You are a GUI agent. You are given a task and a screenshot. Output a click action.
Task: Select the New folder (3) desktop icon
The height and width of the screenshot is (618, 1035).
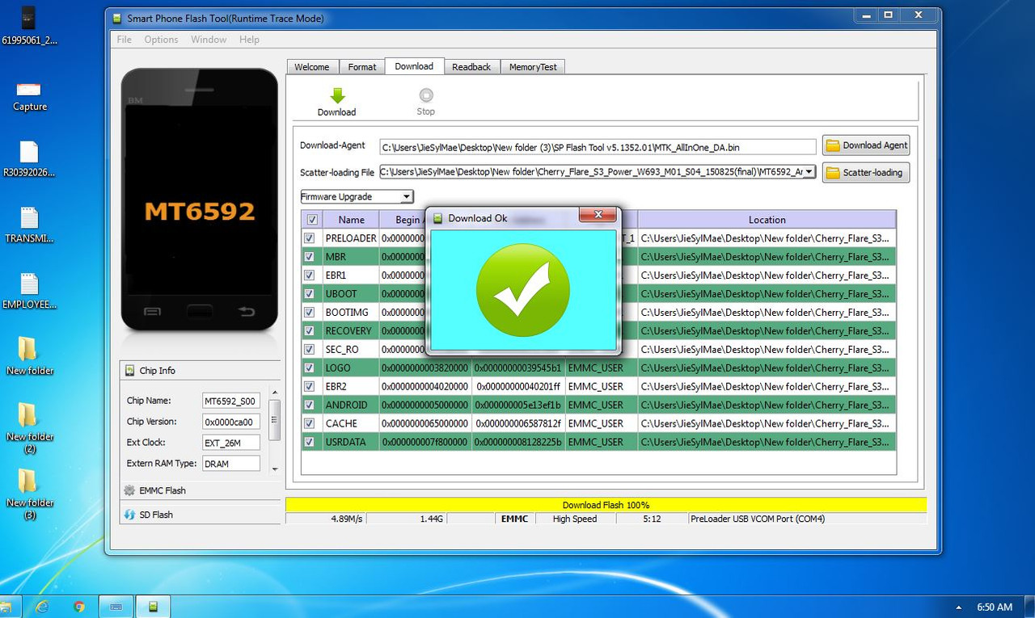coord(30,494)
